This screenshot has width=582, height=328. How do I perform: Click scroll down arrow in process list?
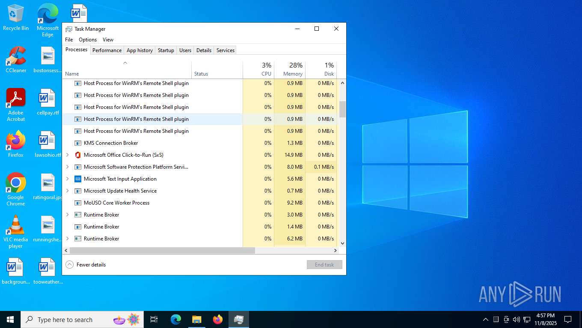tap(342, 243)
